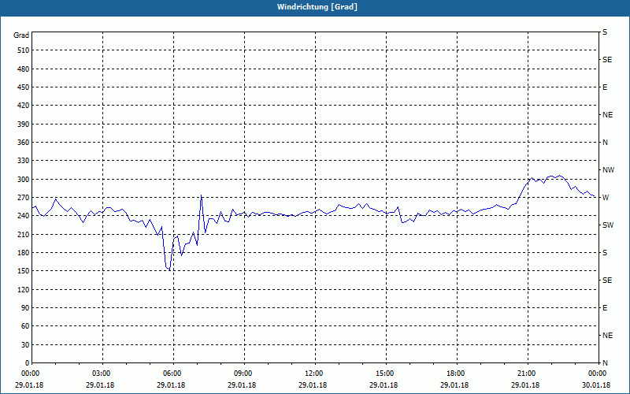630x394 pixels.
Task: Select the 12:00 time axis label
Action: (314, 374)
